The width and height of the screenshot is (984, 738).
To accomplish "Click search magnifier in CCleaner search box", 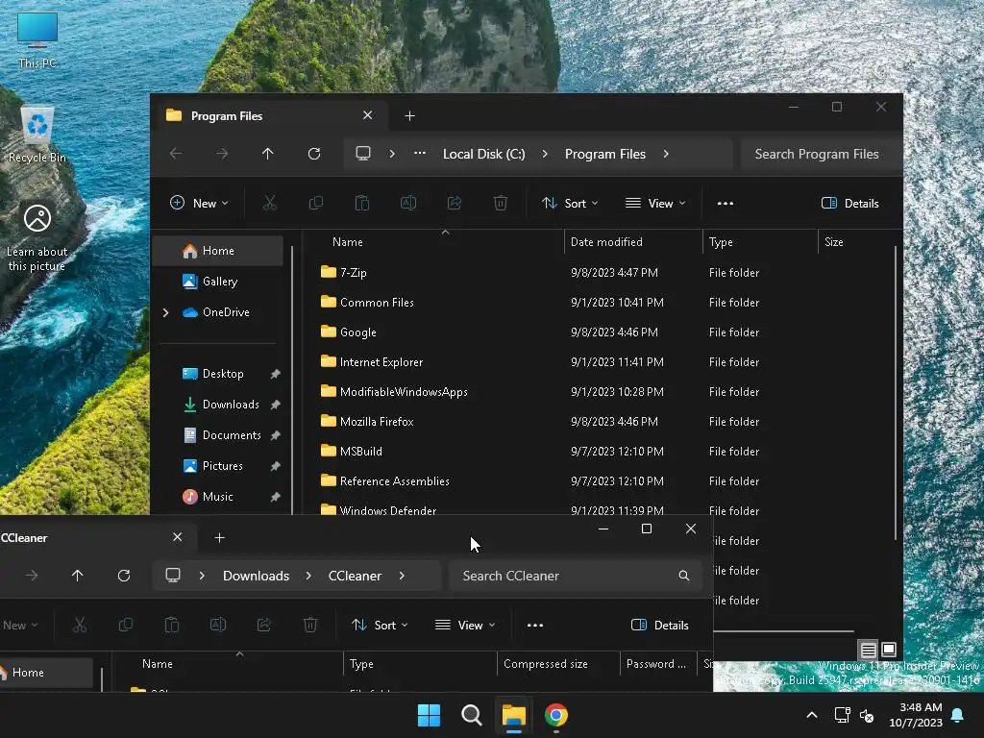I will tap(684, 577).
